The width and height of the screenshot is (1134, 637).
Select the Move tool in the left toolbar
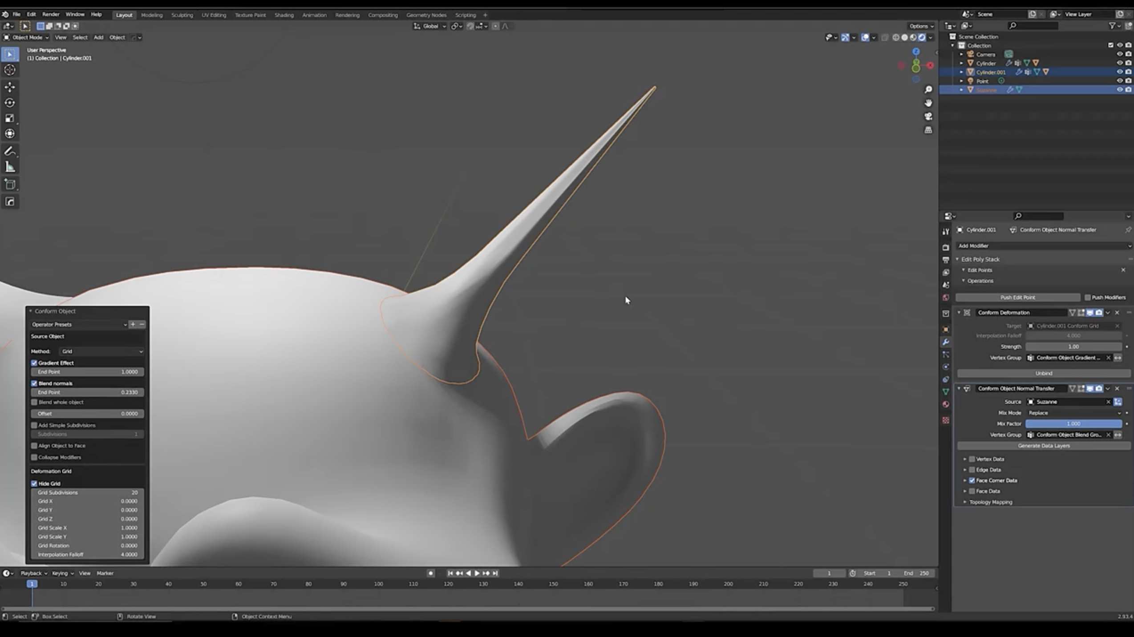[x=10, y=87]
